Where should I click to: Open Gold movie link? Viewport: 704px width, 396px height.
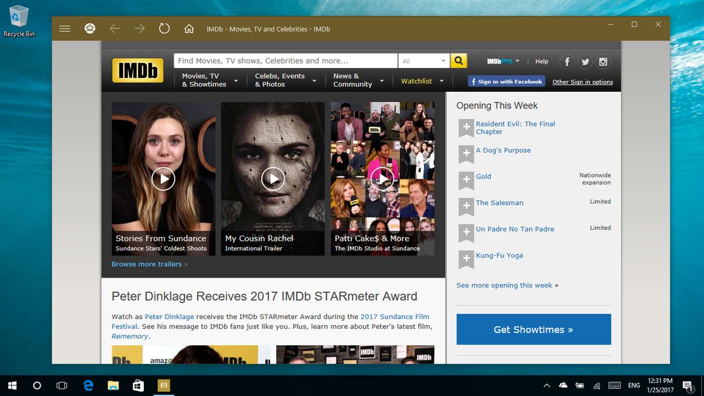point(484,176)
